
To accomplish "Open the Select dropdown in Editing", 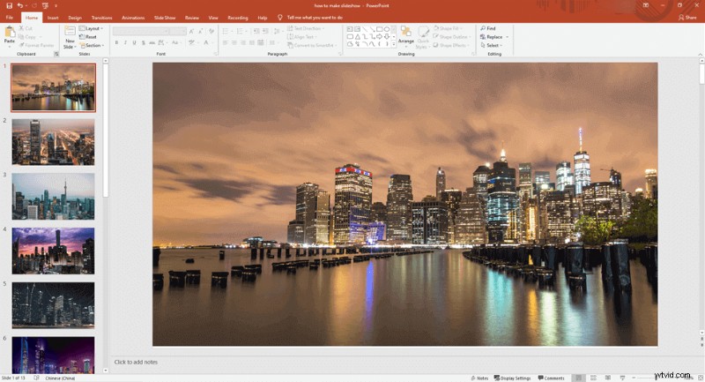I will pyautogui.click(x=491, y=46).
